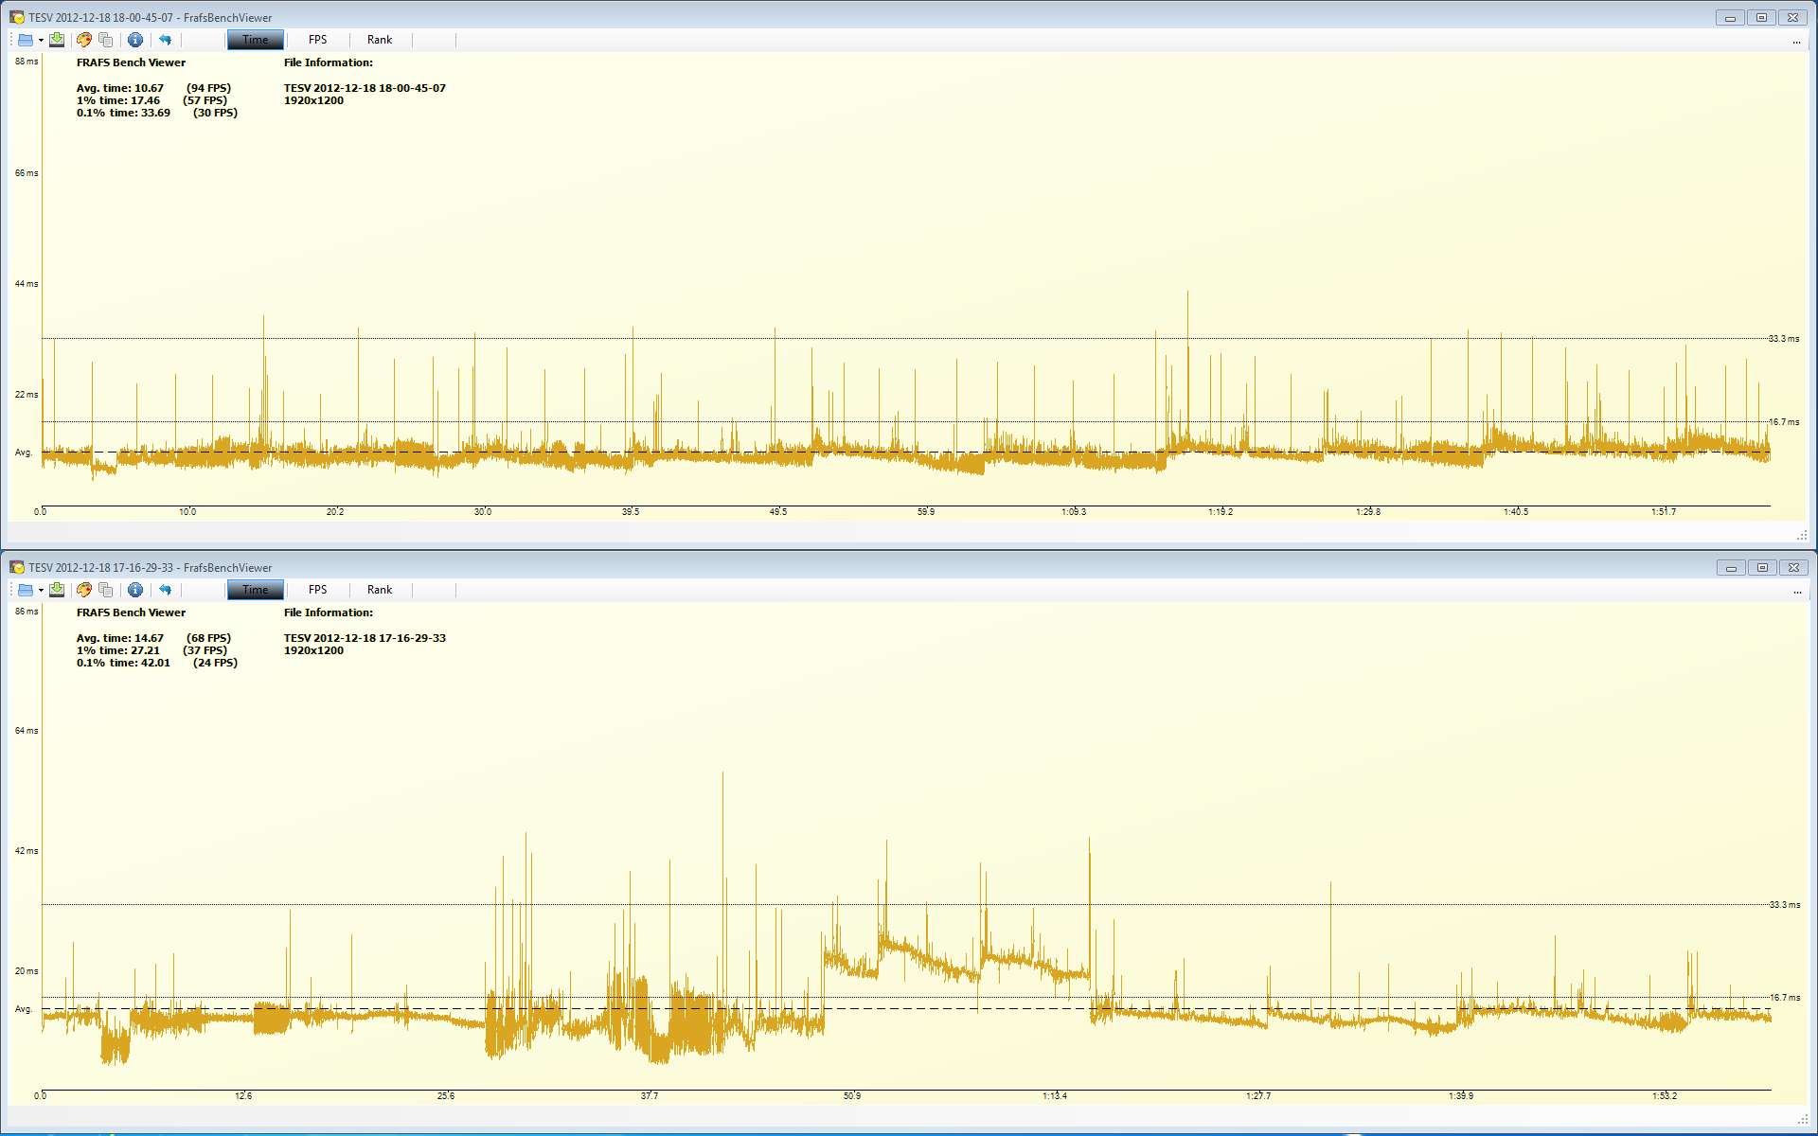Open toolbar overflow options in top window
This screenshot has height=1136, width=1818.
pyautogui.click(x=1796, y=42)
